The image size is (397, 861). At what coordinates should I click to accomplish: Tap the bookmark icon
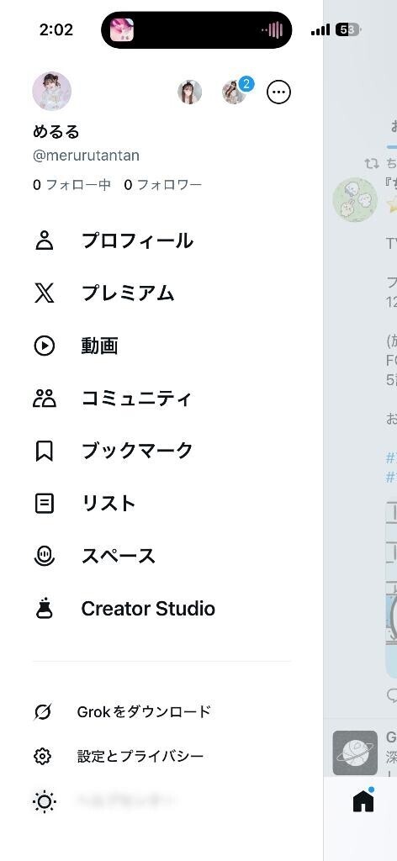(45, 451)
